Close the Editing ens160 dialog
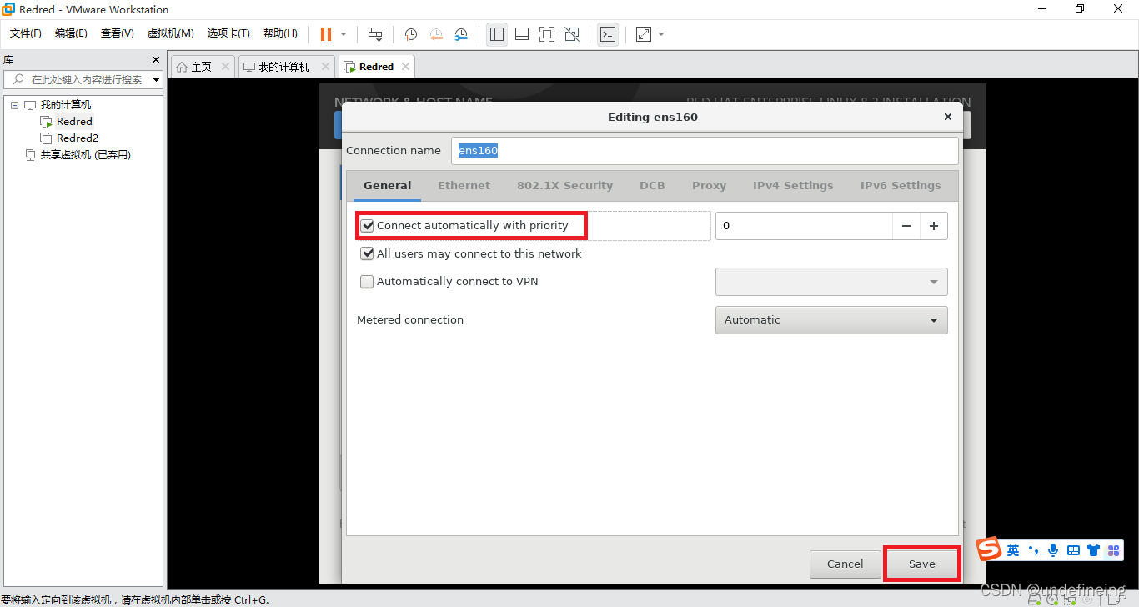 (947, 118)
